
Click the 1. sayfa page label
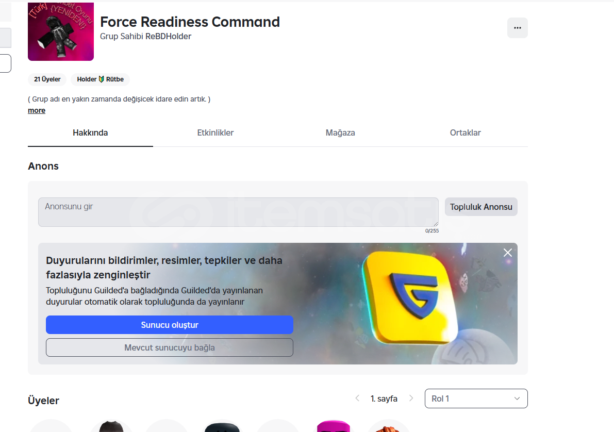384,398
